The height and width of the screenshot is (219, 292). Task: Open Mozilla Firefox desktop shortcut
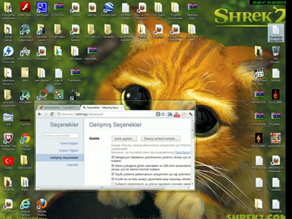point(42,207)
